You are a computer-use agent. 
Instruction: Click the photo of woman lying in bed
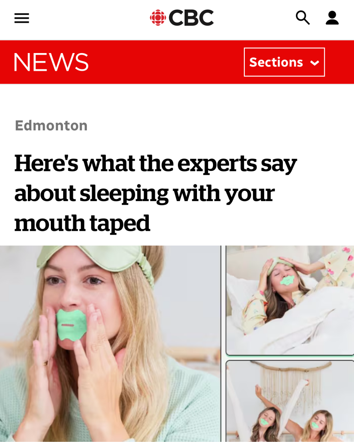pyautogui.click(x=290, y=301)
